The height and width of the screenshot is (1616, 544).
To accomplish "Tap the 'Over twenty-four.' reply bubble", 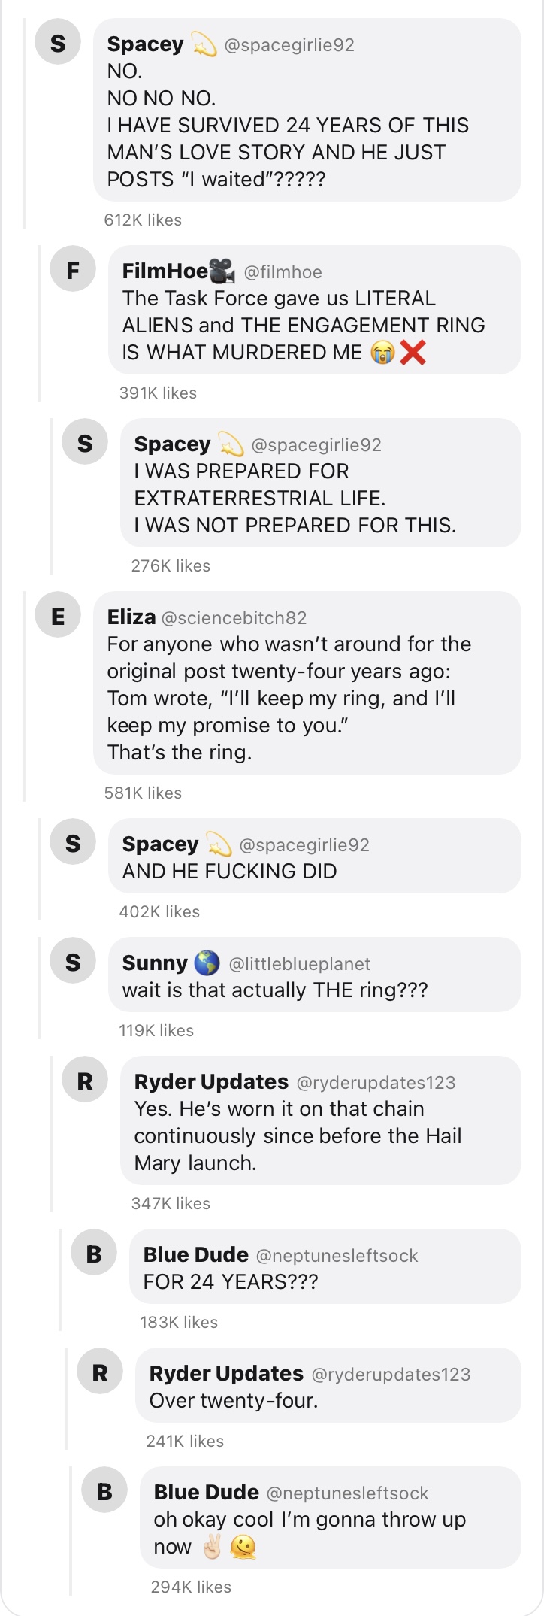I will [x=328, y=1385].
